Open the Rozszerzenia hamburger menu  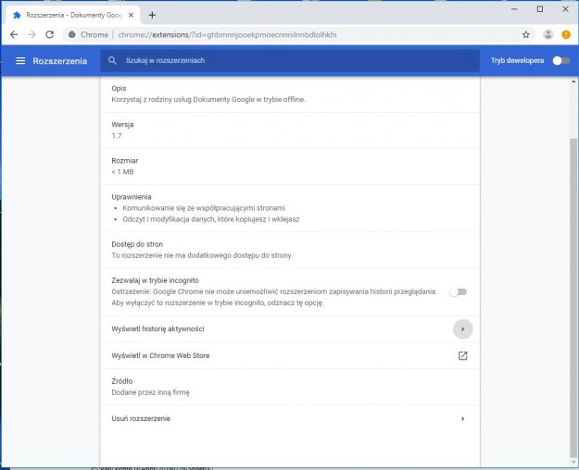point(20,61)
